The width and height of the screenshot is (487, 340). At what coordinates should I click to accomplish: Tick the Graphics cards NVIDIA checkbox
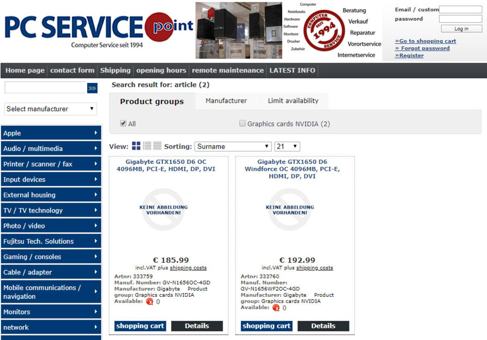point(242,123)
